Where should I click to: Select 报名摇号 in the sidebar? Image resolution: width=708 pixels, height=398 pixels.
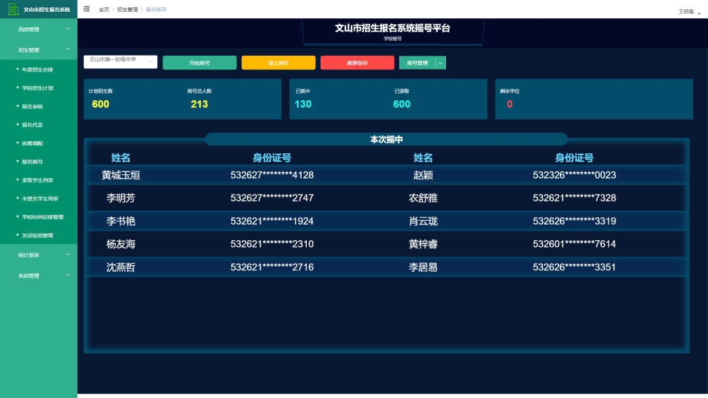coord(41,161)
